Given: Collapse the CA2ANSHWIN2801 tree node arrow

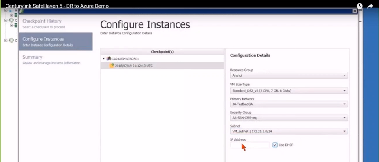Looking at the screenshot, I should point(104,59).
